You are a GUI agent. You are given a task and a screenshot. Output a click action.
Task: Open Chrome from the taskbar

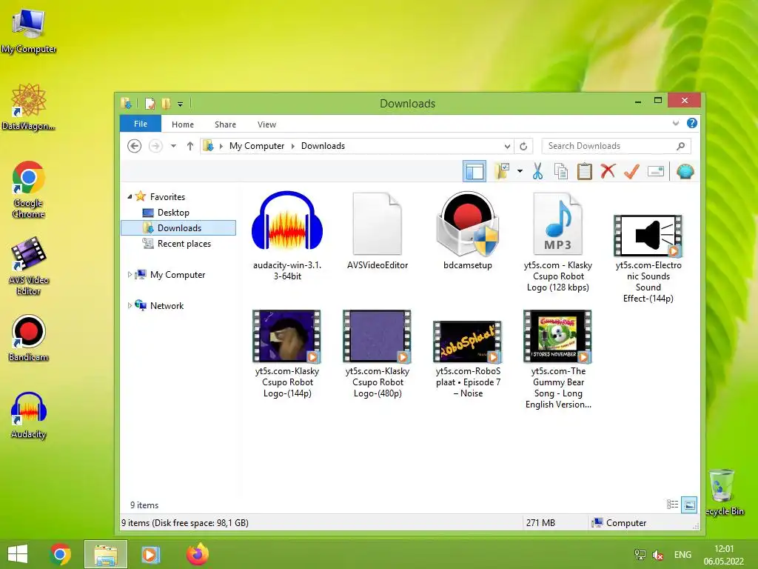click(60, 554)
